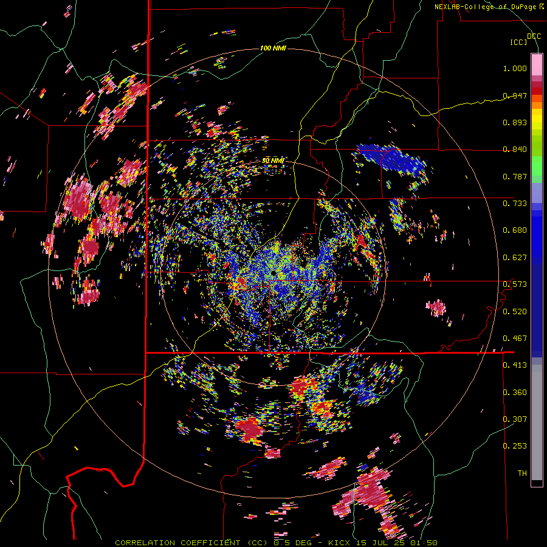The width and height of the screenshot is (547, 547).
Task: Click the 0.627 scale label
Action: 515,258
